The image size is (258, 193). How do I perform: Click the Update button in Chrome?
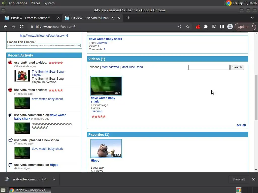(243, 27)
